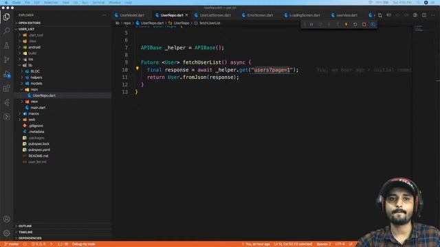Stop the debug session
The image size is (440, 247).
(x=364, y=25)
